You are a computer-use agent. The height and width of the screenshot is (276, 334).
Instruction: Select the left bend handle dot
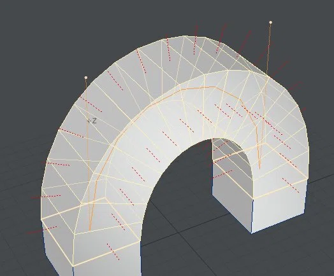tap(86, 78)
